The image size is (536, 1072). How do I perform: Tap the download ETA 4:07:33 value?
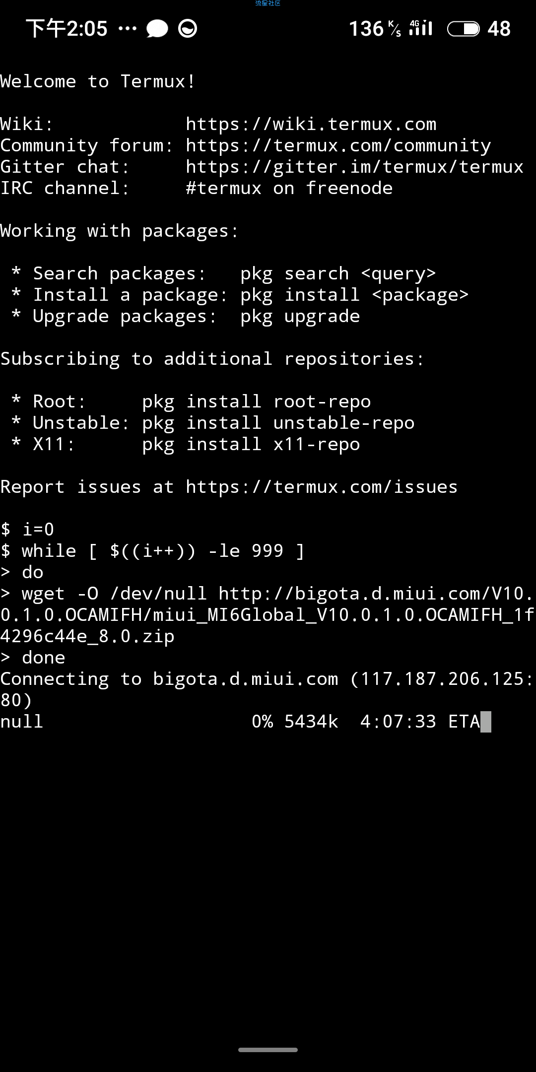tap(398, 722)
